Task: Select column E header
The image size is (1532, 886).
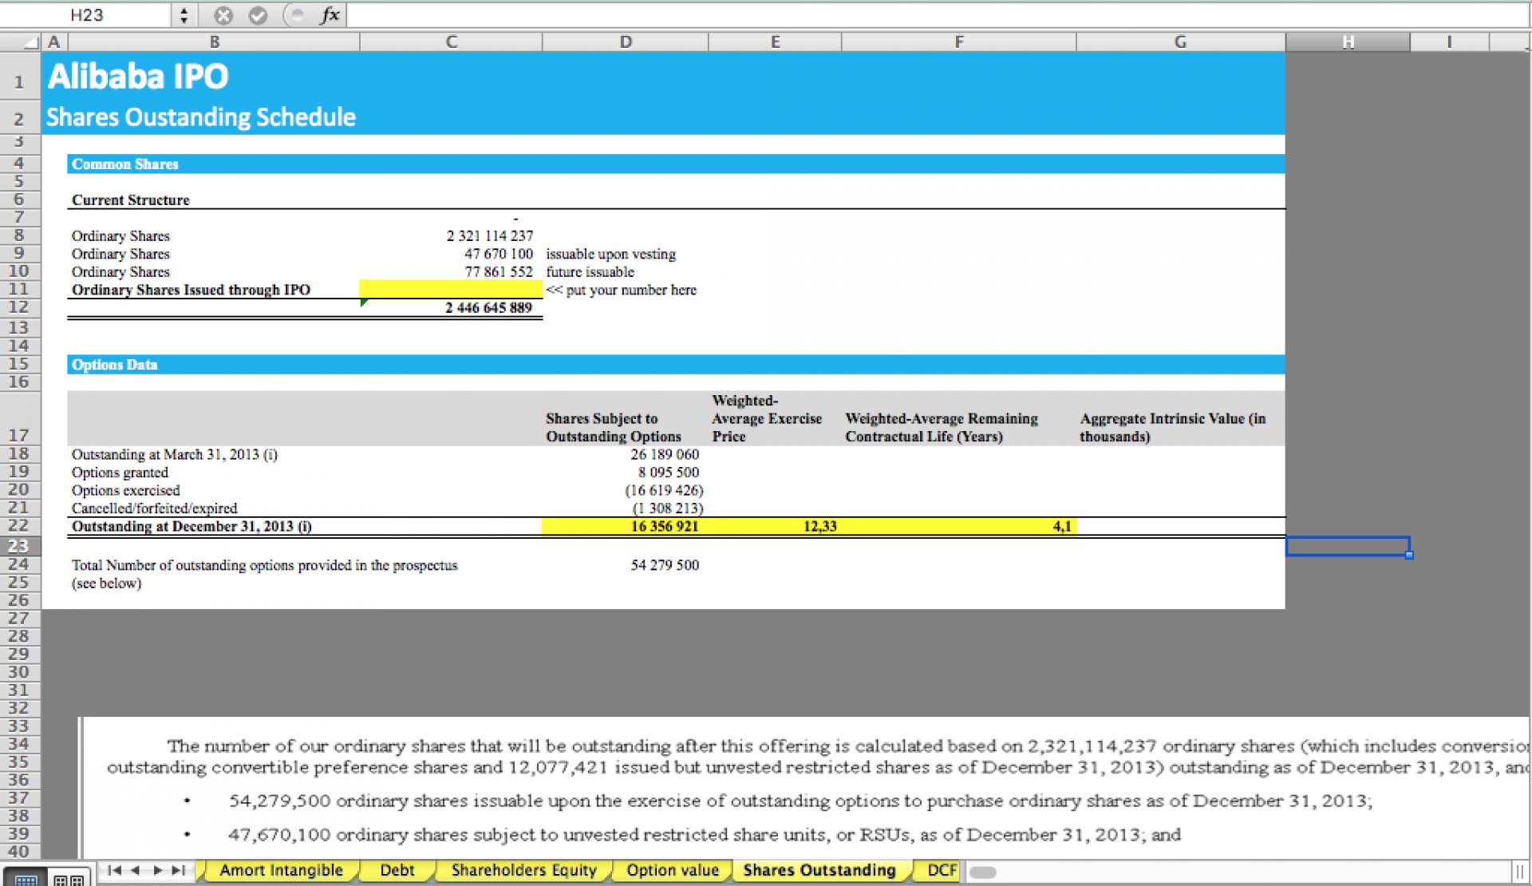Action: click(775, 42)
